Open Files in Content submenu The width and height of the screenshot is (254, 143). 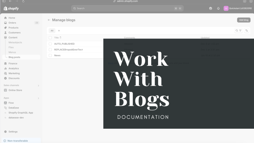tap(11, 47)
